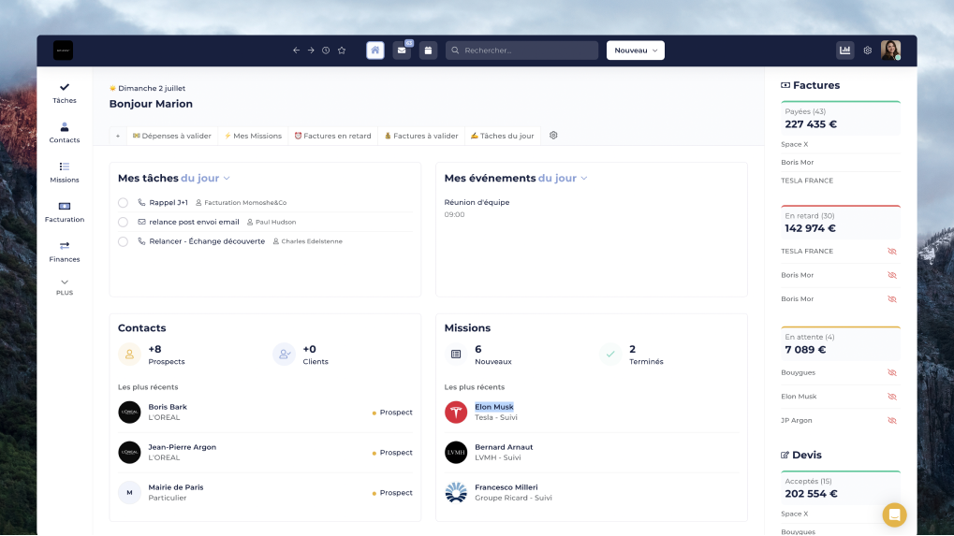Open the Nouveau dropdown
The image size is (954, 536).
(x=635, y=51)
